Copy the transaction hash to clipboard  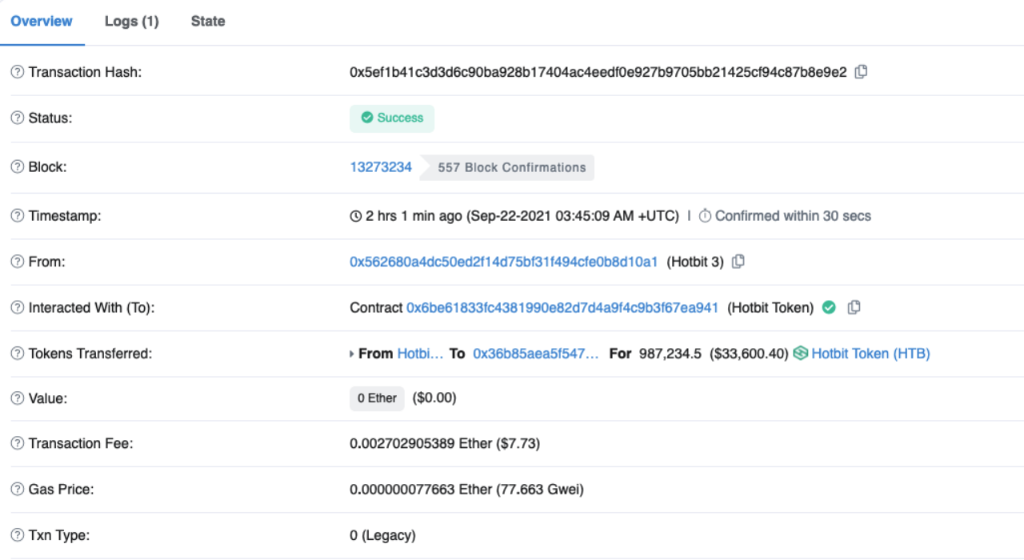click(x=861, y=72)
